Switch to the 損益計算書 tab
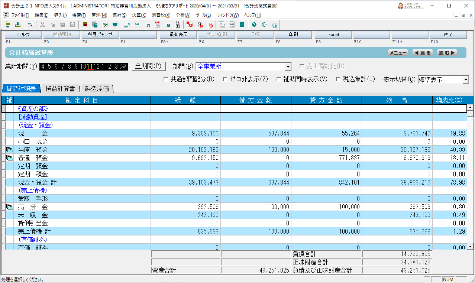This screenshot has width=475, height=283. point(60,89)
